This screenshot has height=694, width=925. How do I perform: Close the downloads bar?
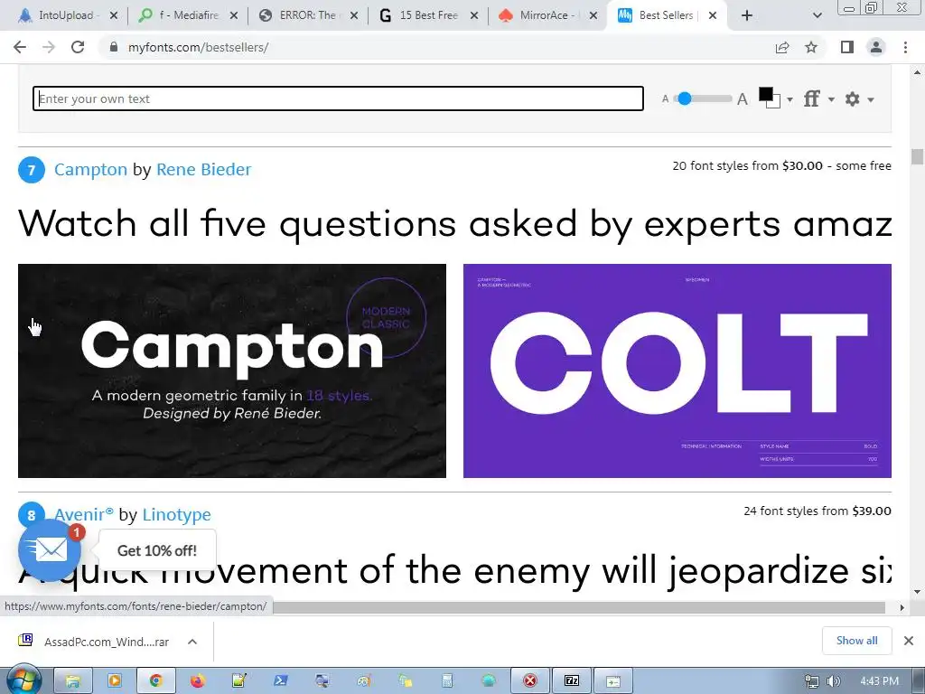coord(909,641)
